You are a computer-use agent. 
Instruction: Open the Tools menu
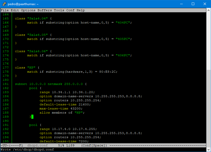(x=59, y=10)
